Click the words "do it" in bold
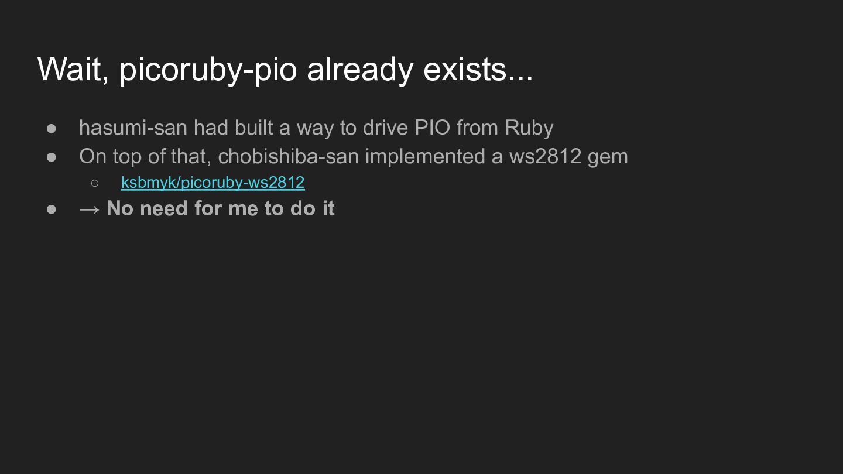 313,208
